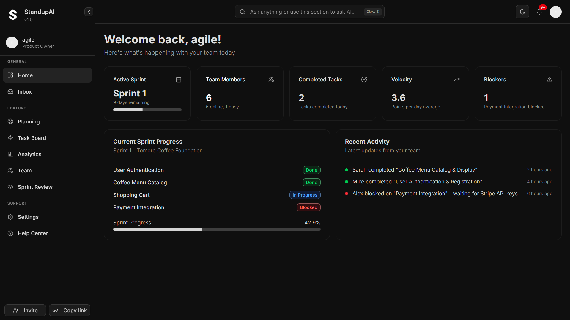Screen dimensions: 570x320
Task: Open the Task Board
Action: tap(32, 138)
